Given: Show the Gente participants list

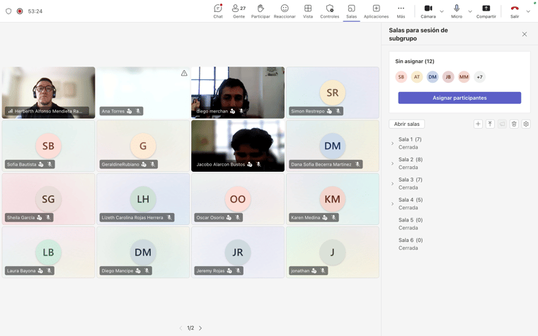Looking at the screenshot, I should point(239,11).
